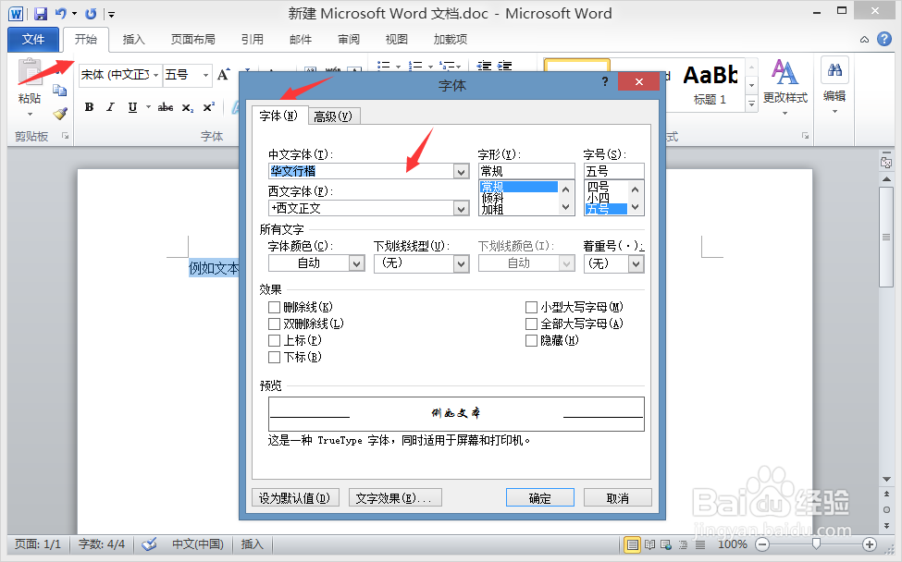Select Italic (倾斜) in font style list

[x=492, y=198]
